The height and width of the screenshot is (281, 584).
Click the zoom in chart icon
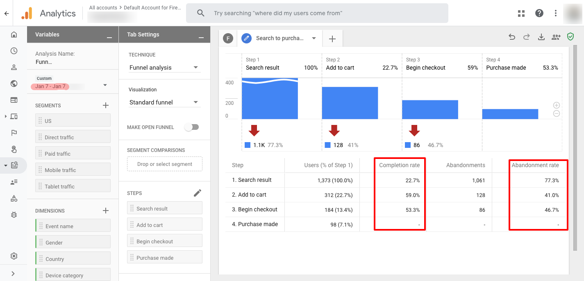pyautogui.click(x=556, y=105)
